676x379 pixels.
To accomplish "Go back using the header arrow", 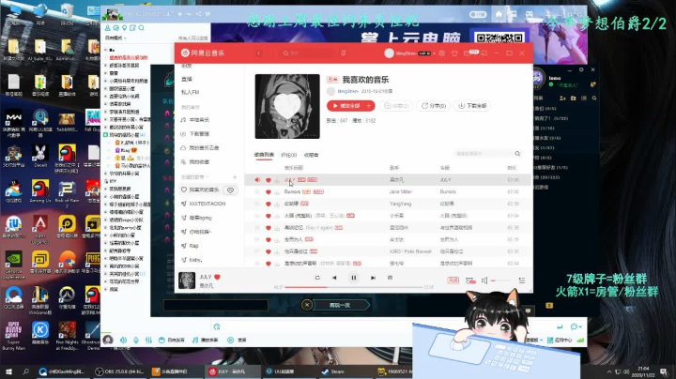I will point(259,53).
